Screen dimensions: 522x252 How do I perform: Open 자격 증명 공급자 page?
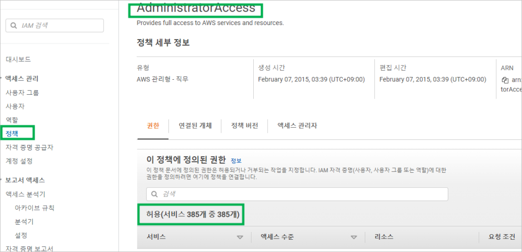point(30,147)
